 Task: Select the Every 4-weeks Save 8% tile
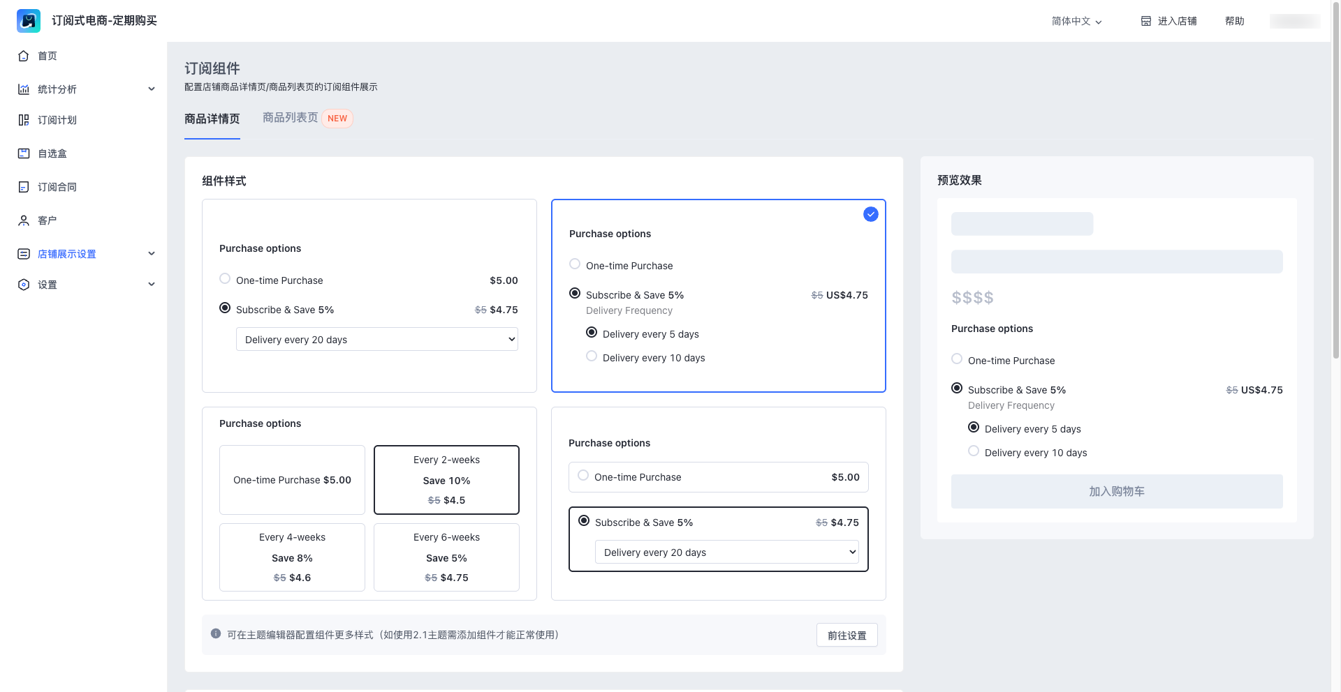pos(292,557)
